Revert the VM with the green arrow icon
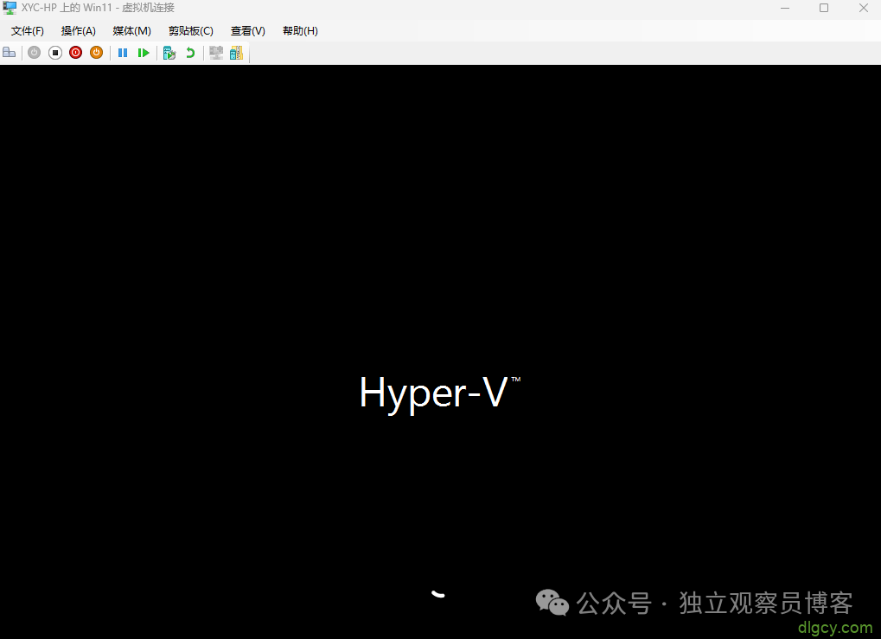Viewport: 881px width, 639px height. [190, 52]
